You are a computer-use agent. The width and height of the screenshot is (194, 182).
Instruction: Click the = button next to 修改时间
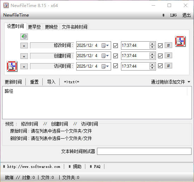[24, 46]
